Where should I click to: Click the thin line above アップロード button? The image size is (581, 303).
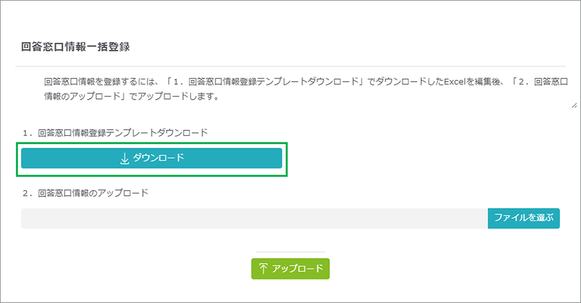pos(290,252)
